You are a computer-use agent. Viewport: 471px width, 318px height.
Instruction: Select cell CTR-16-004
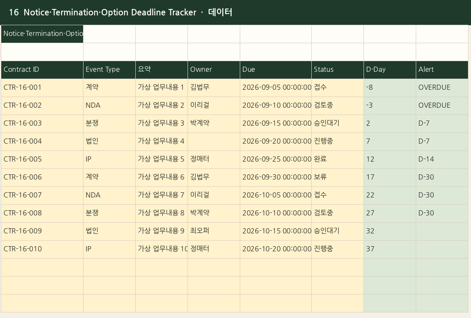tap(42, 142)
